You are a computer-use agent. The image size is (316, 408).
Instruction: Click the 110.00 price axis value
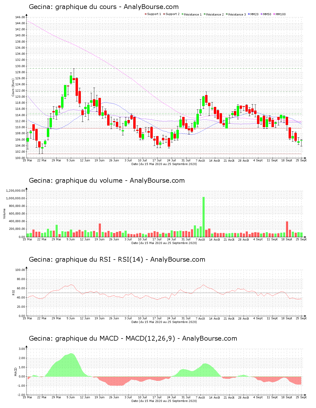click(20, 127)
